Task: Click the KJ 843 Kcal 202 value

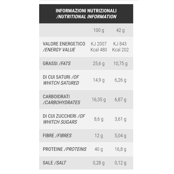Action: (120, 47)
